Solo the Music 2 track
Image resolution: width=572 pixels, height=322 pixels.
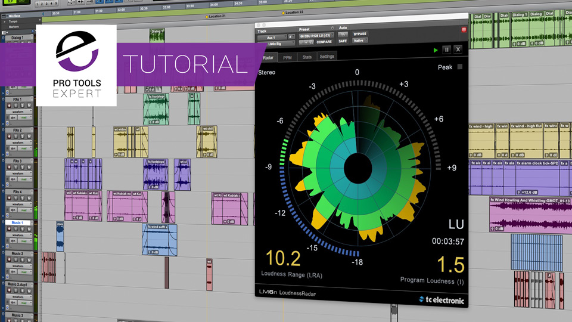[x=22, y=259]
